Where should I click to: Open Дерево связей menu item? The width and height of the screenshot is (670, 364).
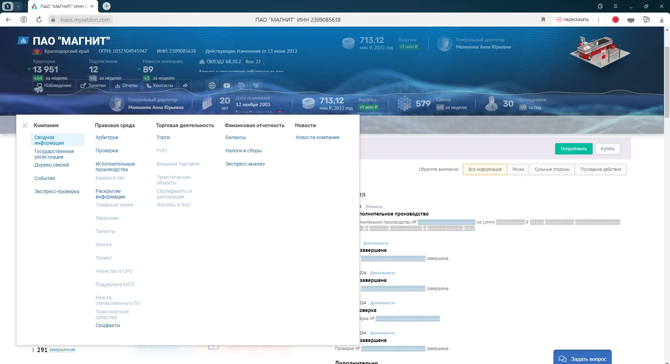[52, 165]
